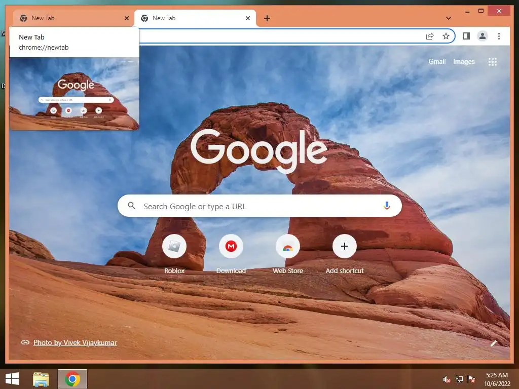
Task: Open the Chrome three-dot menu
Action: point(499,36)
